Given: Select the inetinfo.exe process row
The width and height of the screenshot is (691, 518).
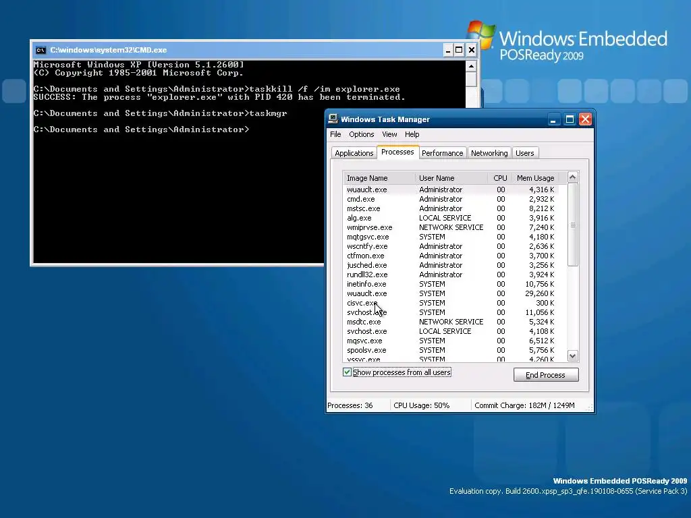Looking at the screenshot, I should click(451, 284).
